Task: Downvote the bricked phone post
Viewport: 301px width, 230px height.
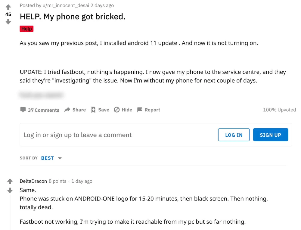Action: coord(8,22)
